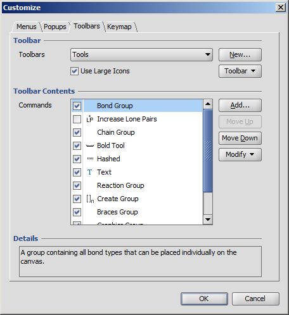Click the list scrollbar up arrow
The height and width of the screenshot is (315, 289).
[208, 104]
